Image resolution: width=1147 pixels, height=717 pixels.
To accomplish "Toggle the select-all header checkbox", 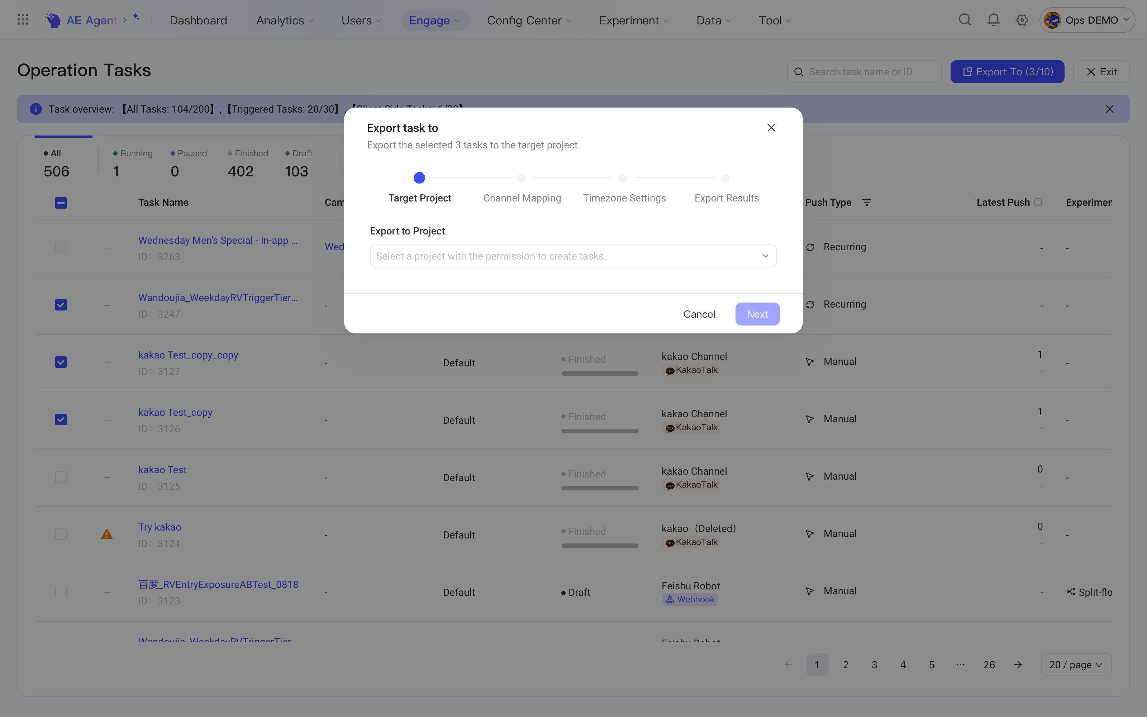I will coord(61,203).
